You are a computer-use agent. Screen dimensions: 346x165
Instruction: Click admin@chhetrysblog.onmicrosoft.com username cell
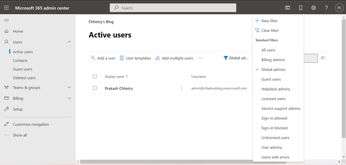coord(219,88)
